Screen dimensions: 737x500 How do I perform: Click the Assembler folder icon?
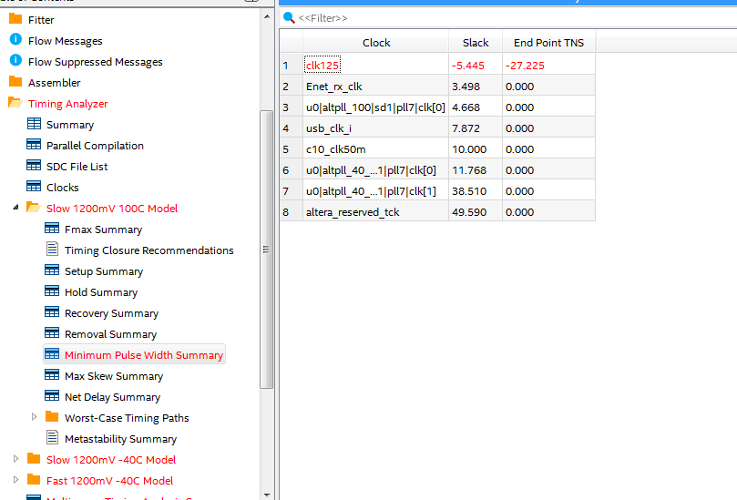click(15, 82)
